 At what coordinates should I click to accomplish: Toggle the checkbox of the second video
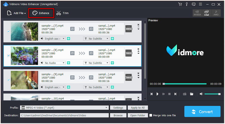(x=8, y=56)
